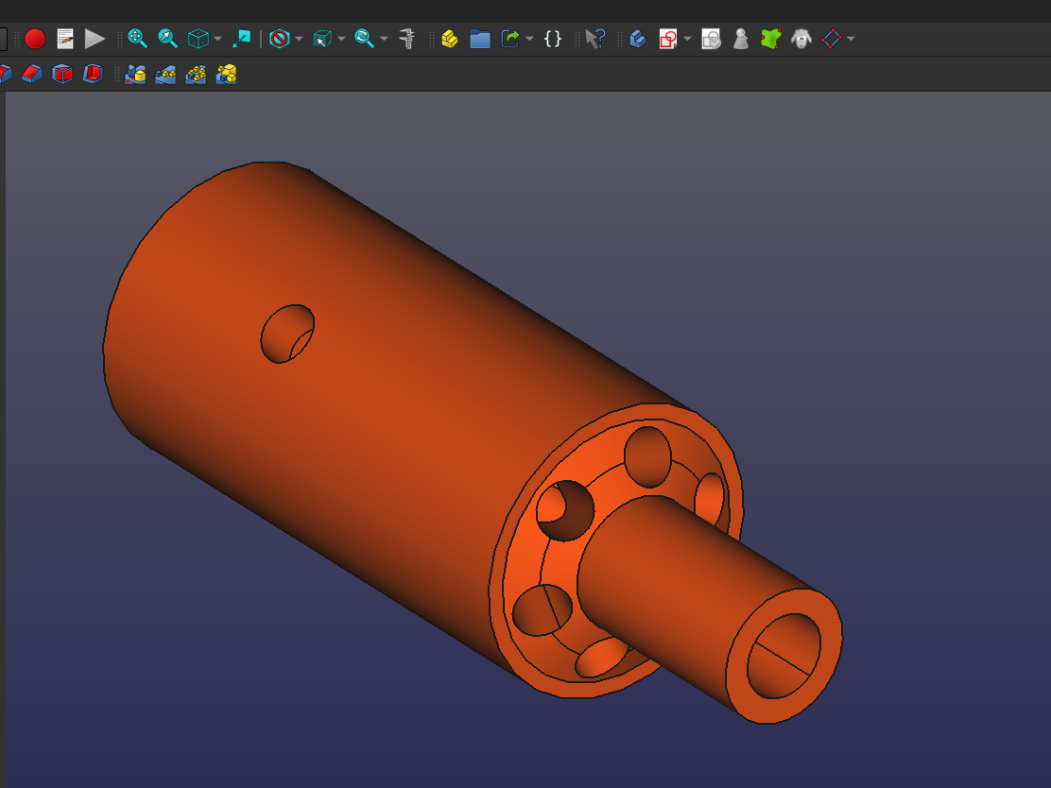Create a green sub-shape binder

pos(771,39)
